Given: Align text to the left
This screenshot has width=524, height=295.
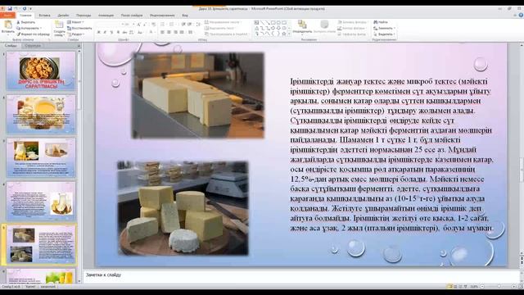Looking at the screenshot, I should [x=162, y=32].
